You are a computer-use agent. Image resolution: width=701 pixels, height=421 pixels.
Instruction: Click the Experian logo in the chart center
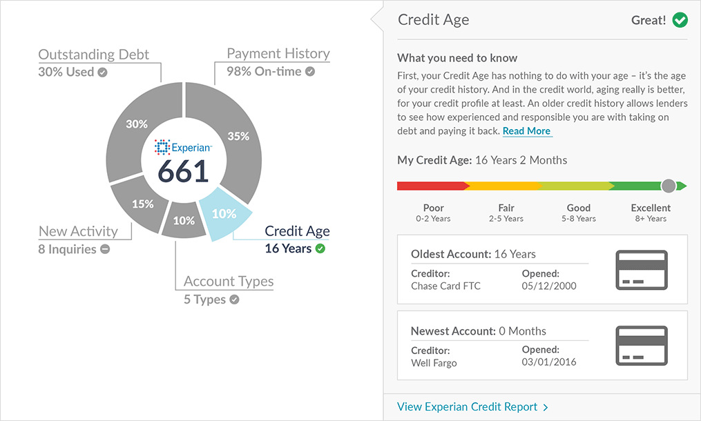[183, 147]
